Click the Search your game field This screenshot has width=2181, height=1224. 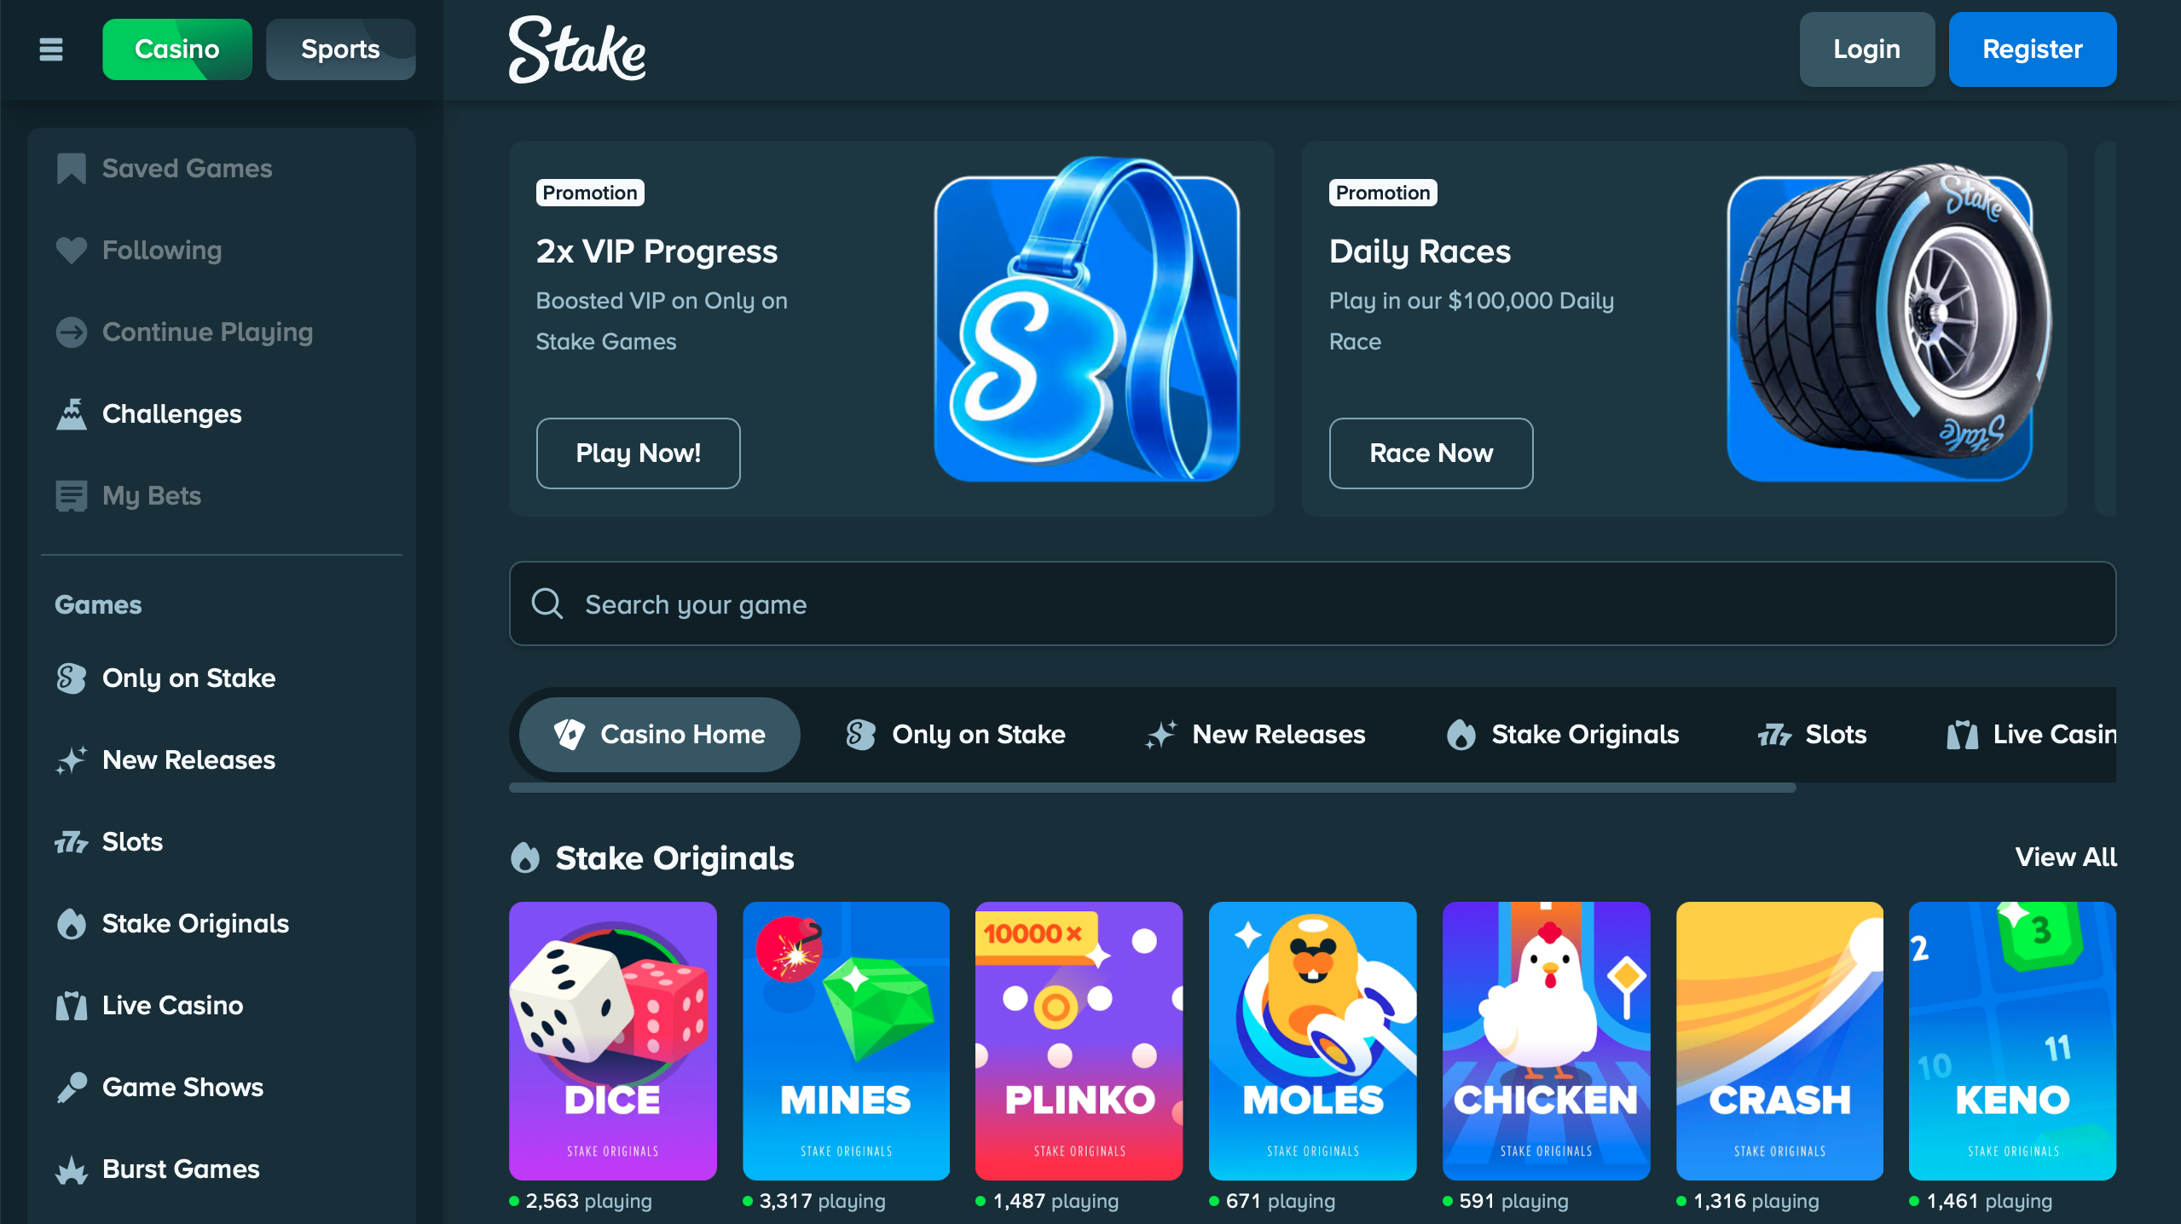pos(1313,604)
